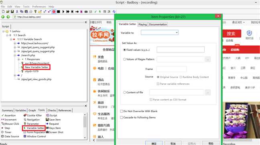Click the content of file browse button

pyautogui.click(x=208, y=93)
